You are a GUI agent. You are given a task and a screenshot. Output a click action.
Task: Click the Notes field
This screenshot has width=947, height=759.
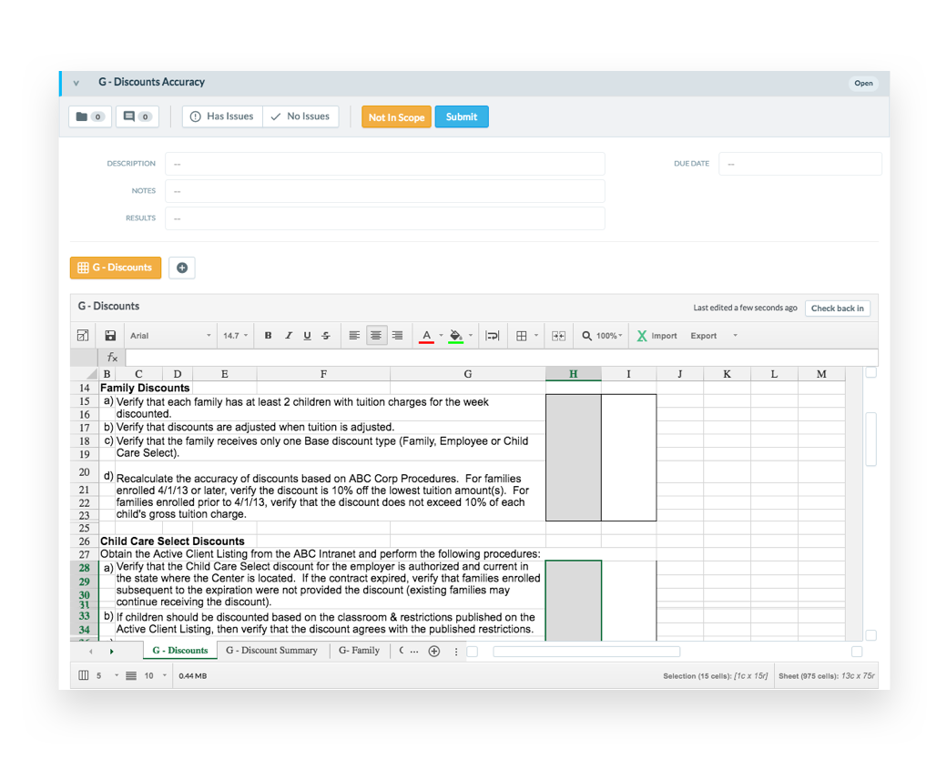[384, 191]
